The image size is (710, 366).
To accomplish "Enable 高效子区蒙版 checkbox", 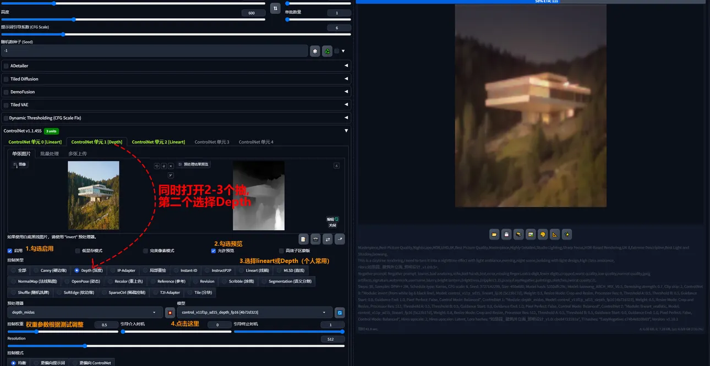I will tap(281, 250).
